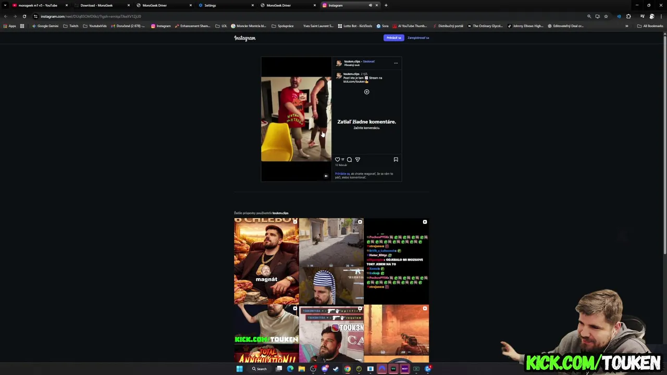Viewport: 667px width, 375px height.
Task: Open the magnát bread thumbnail post
Action: (266, 261)
